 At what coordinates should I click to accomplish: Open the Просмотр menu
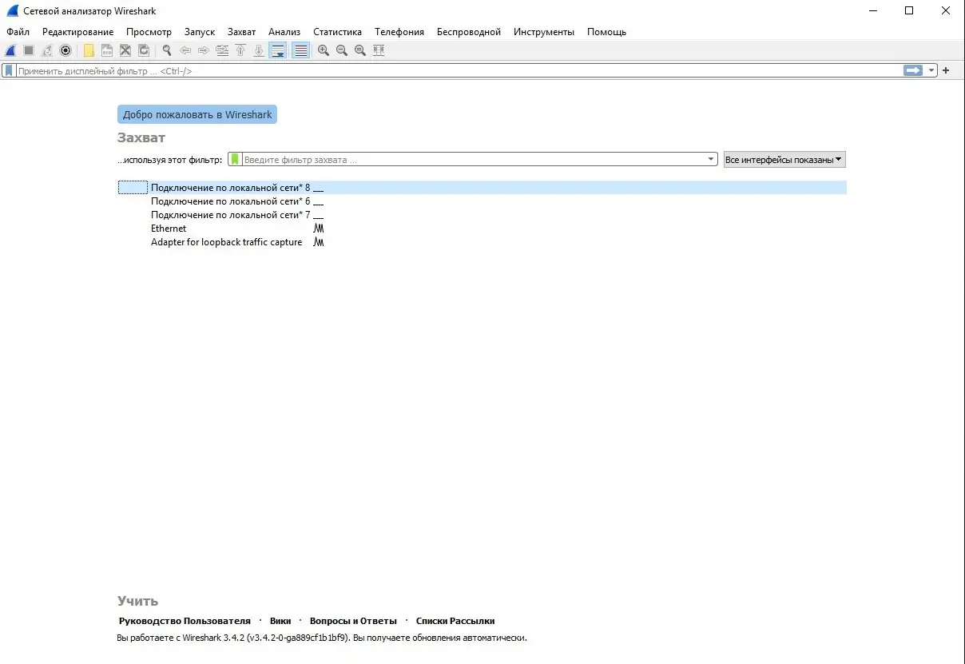point(149,32)
